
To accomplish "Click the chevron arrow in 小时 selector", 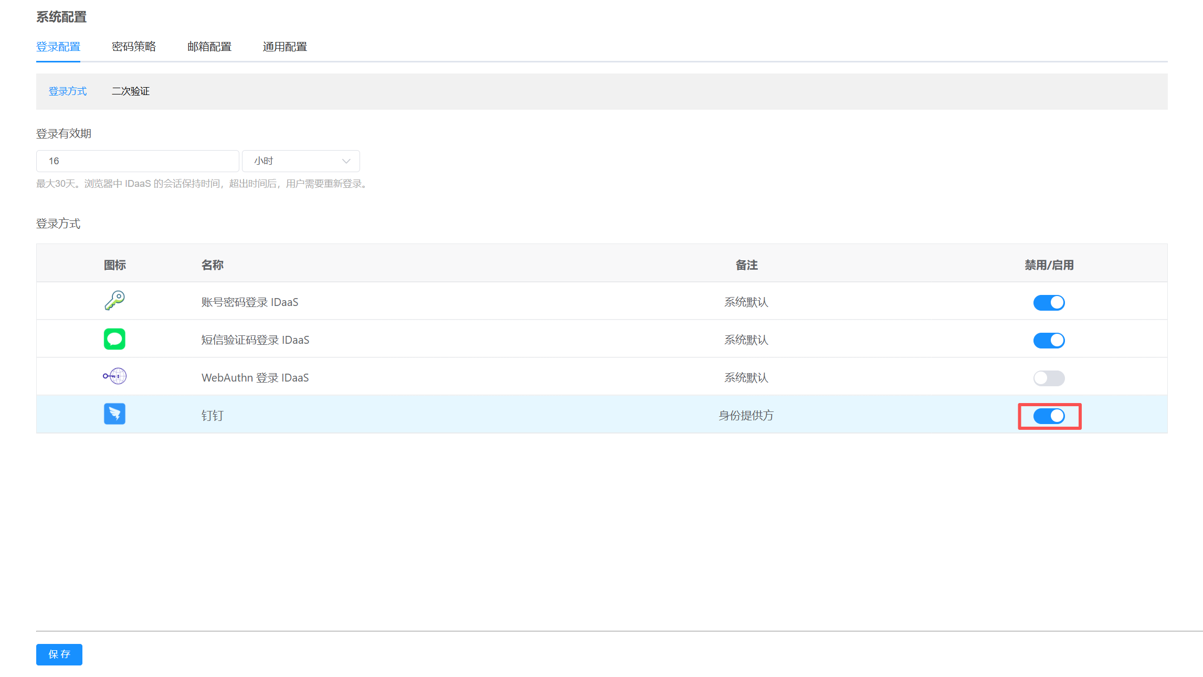I will coord(346,161).
